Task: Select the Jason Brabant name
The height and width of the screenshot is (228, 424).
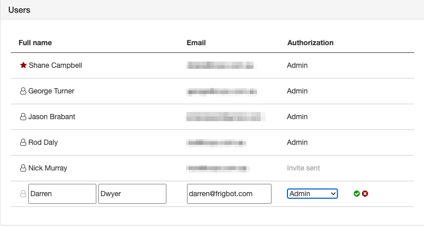Action: [x=52, y=117]
